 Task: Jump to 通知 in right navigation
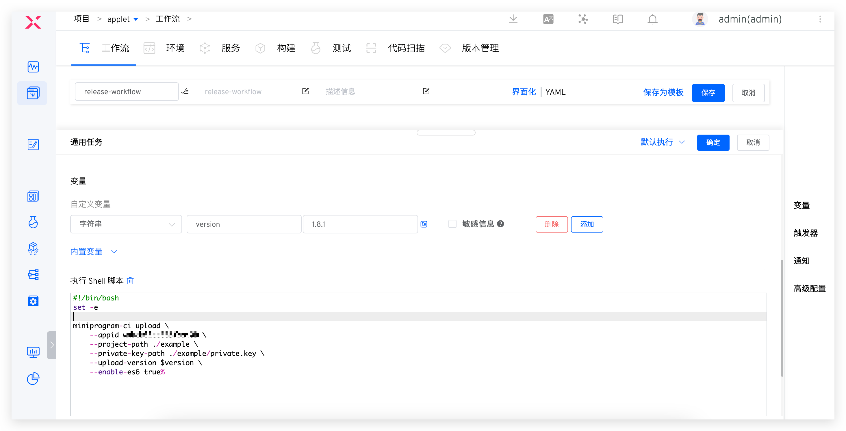coord(802,261)
